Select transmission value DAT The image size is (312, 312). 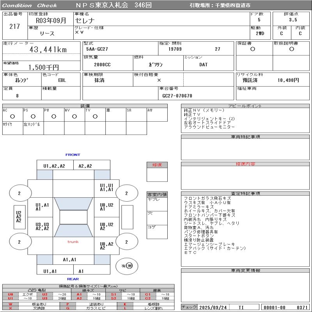pyautogui.click(x=203, y=65)
